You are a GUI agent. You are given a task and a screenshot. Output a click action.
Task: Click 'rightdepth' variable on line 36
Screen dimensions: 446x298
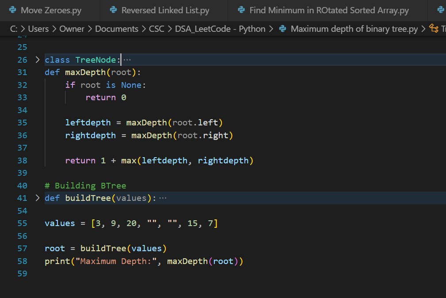pos(91,135)
